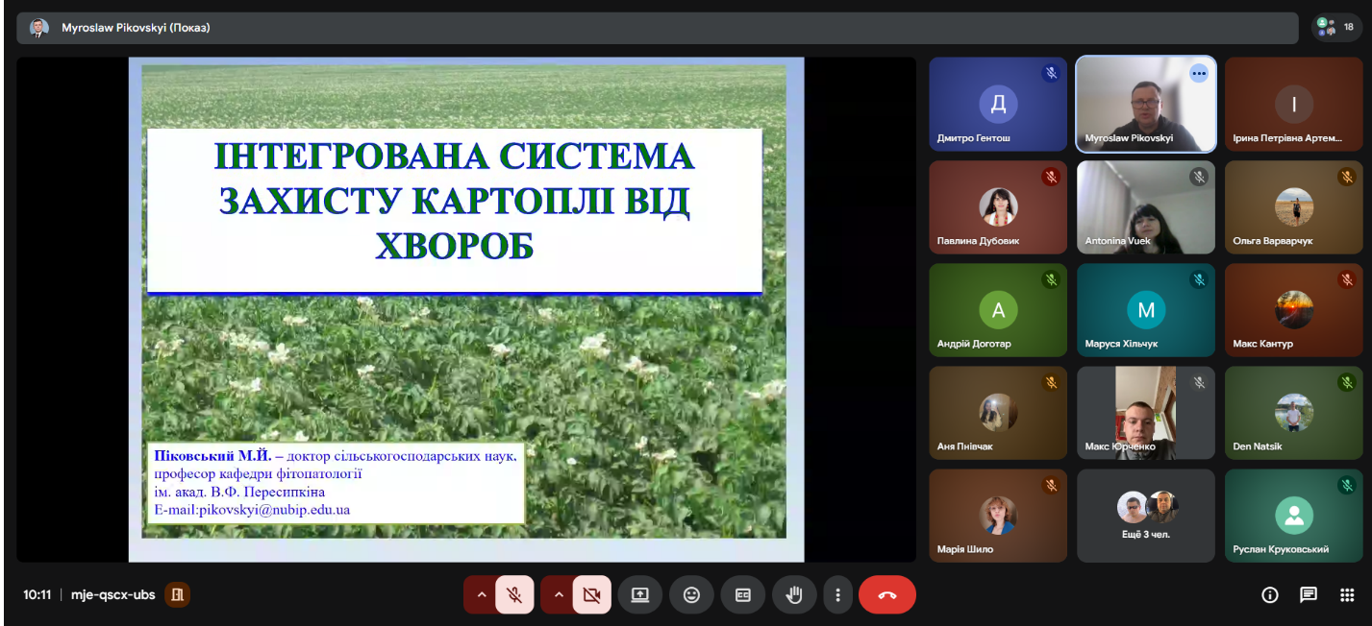Click muted mic icon on Маруся Хільчук tile
1372x626 pixels.
[1199, 279]
